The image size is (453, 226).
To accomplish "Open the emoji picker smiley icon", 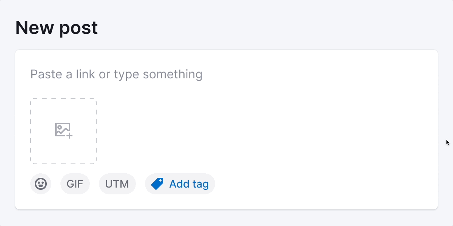I will coord(41,184).
